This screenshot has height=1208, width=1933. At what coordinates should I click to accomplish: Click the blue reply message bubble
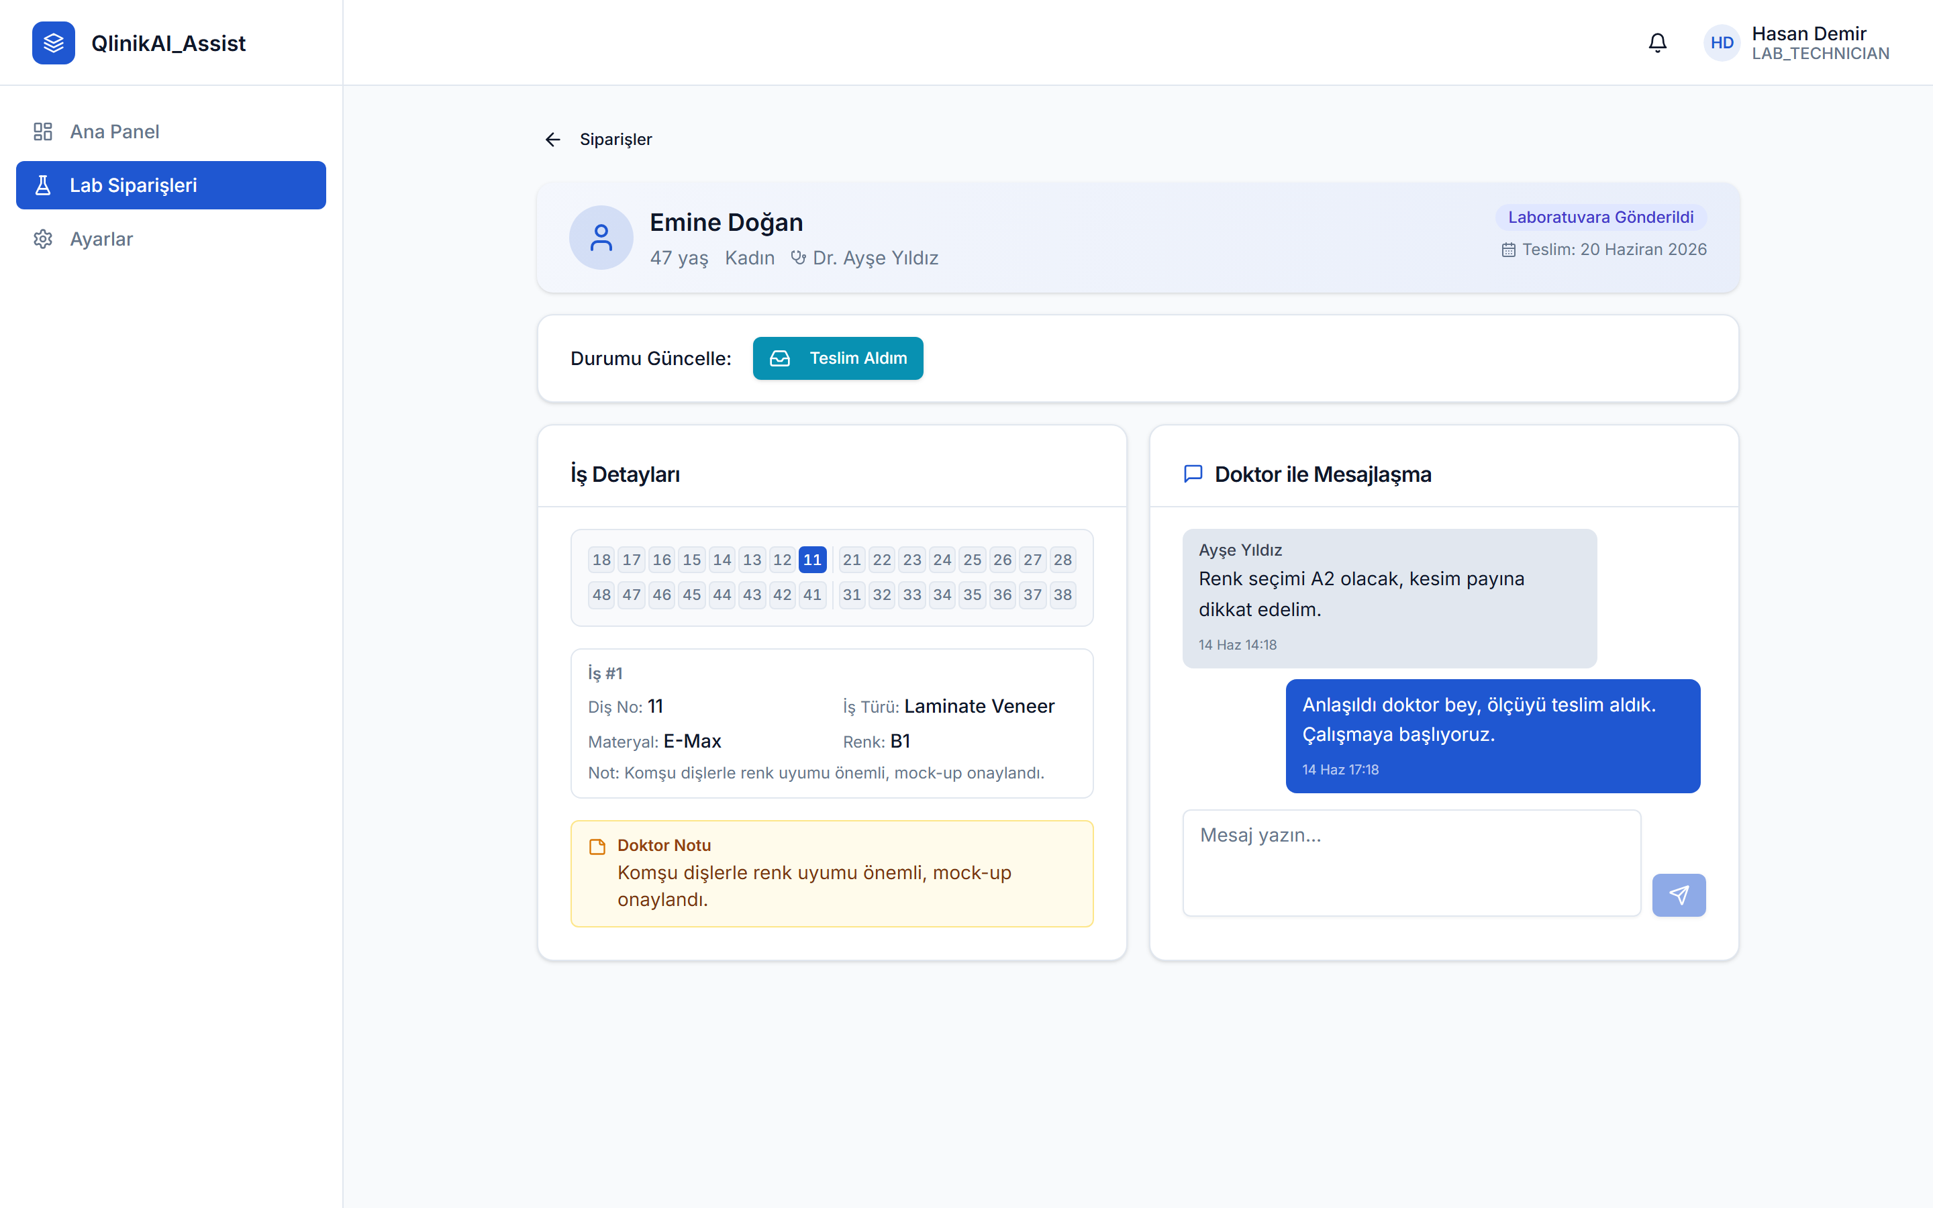pos(1492,736)
